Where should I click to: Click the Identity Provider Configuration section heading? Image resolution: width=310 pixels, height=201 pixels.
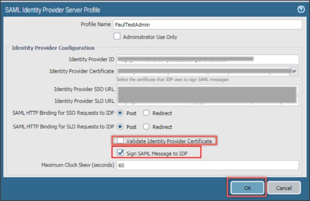pyautogui.click(x=53, y=48)
